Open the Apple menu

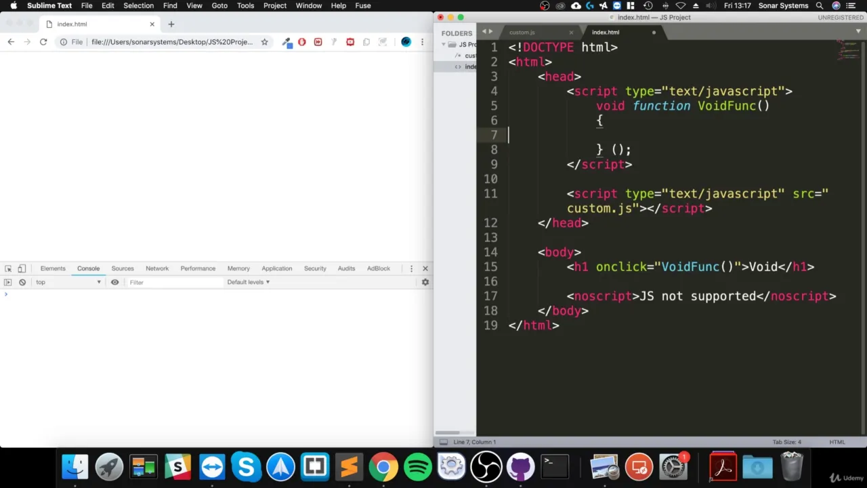(x=13, y=5)
